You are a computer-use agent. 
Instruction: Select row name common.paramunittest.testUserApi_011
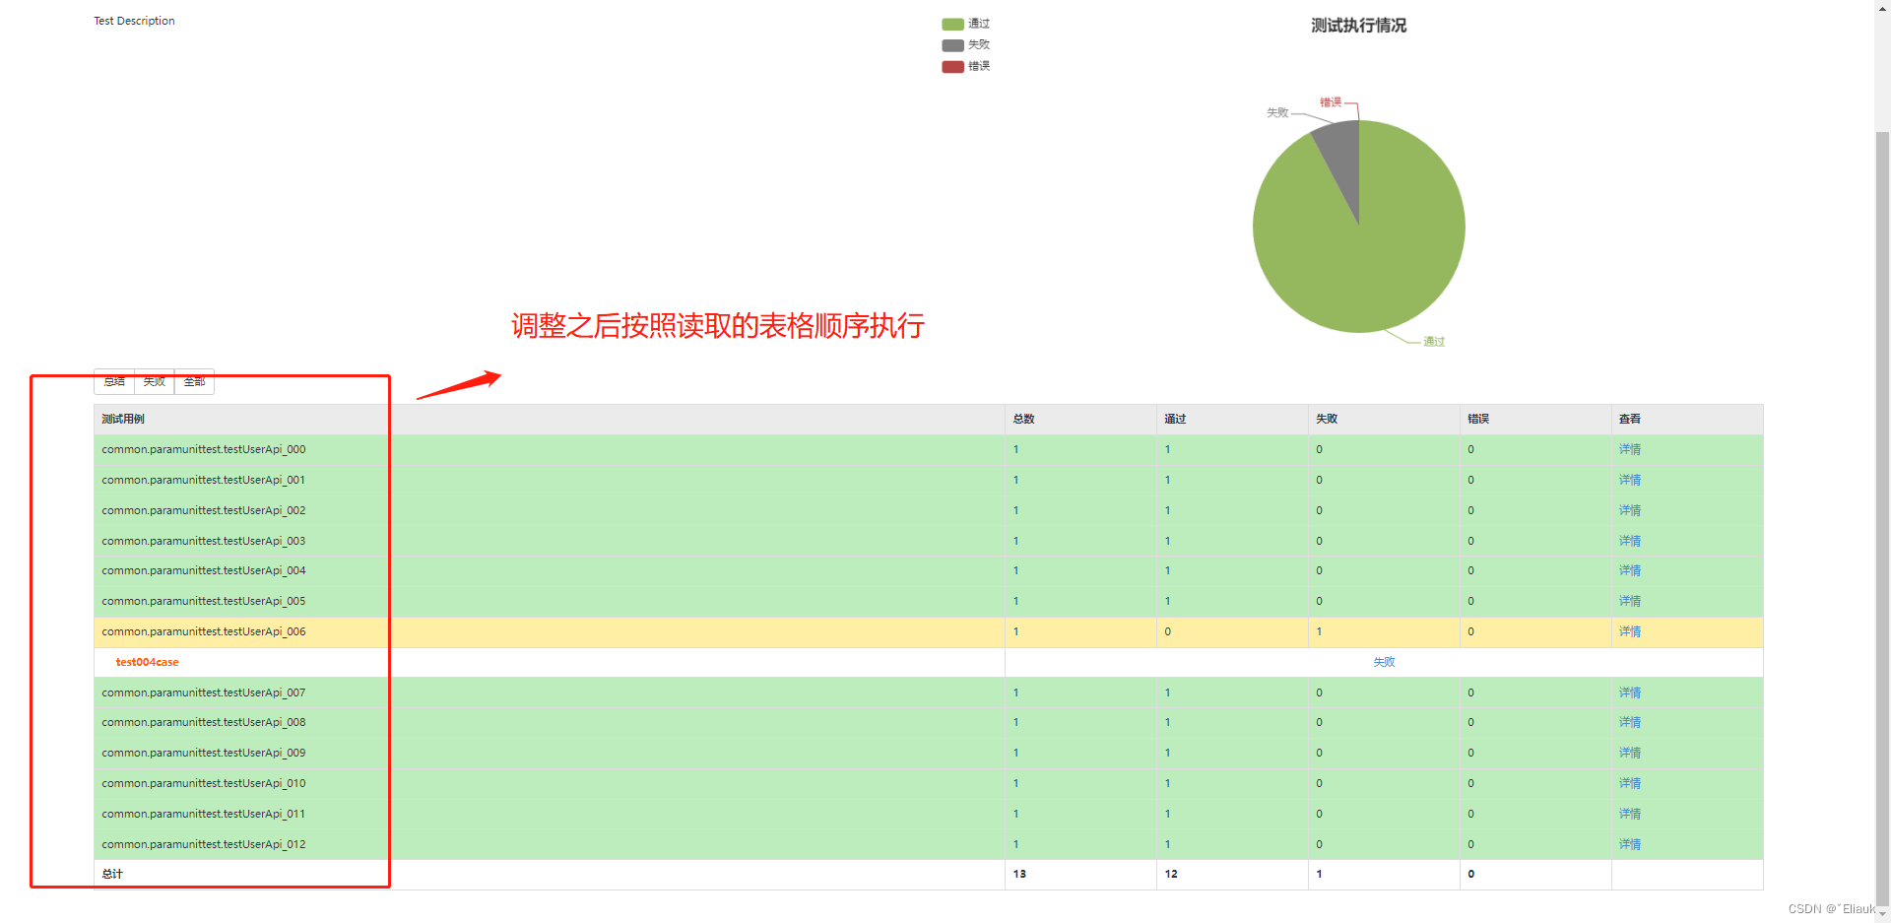click(x=204, y=814)
